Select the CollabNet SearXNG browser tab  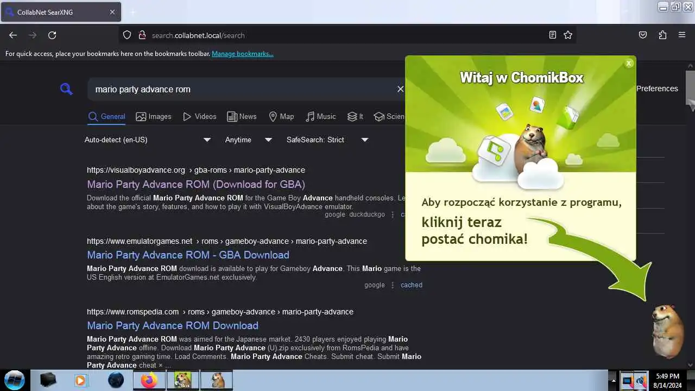61,12
